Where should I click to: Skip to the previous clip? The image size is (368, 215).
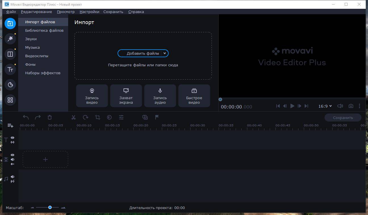[x=278, y=106]
